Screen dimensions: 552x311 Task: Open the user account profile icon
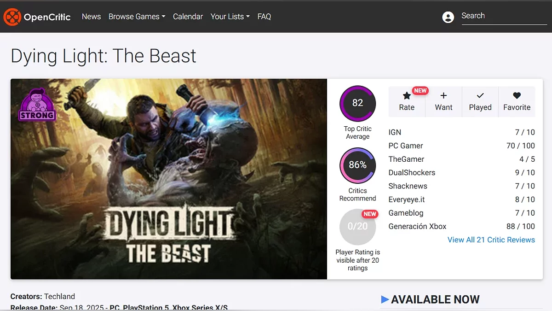tap(448, 18)
